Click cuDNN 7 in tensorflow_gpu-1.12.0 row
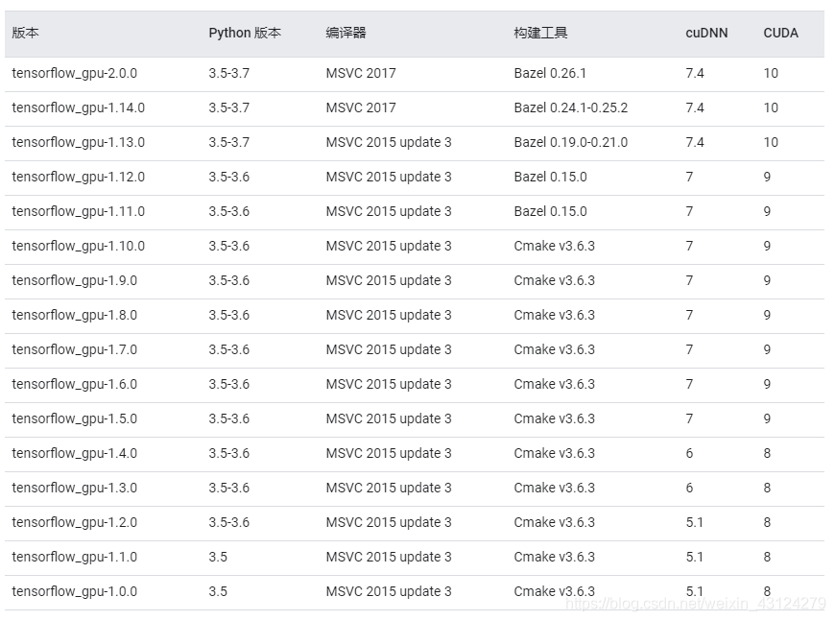Image resolution: width=835 pixels, height=621 pixels. click(x=690, y=178)
